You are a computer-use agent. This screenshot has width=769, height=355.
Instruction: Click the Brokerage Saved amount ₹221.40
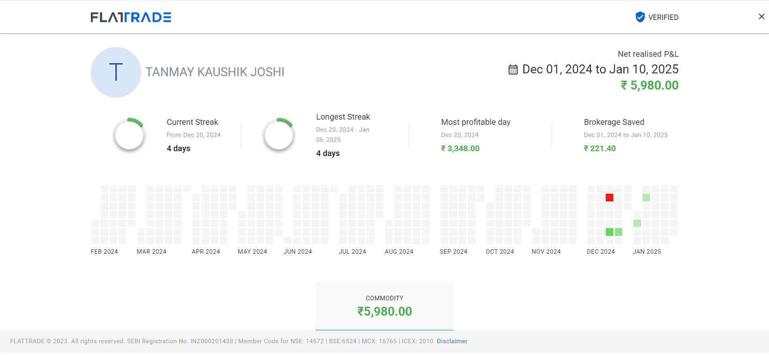[600, 149]
